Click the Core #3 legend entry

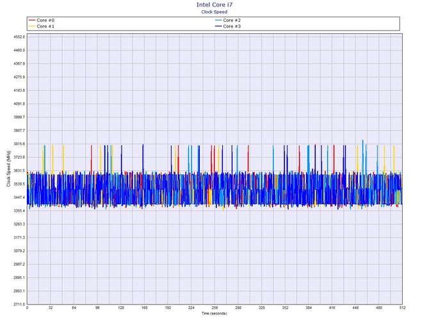click(x=228, y=26)
